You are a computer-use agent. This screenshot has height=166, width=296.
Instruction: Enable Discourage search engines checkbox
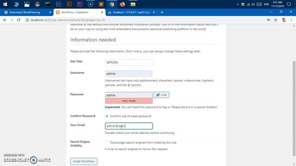click(x=107, y=142)
